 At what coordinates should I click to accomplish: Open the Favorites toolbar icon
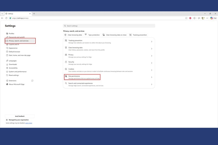coord(199,18)
